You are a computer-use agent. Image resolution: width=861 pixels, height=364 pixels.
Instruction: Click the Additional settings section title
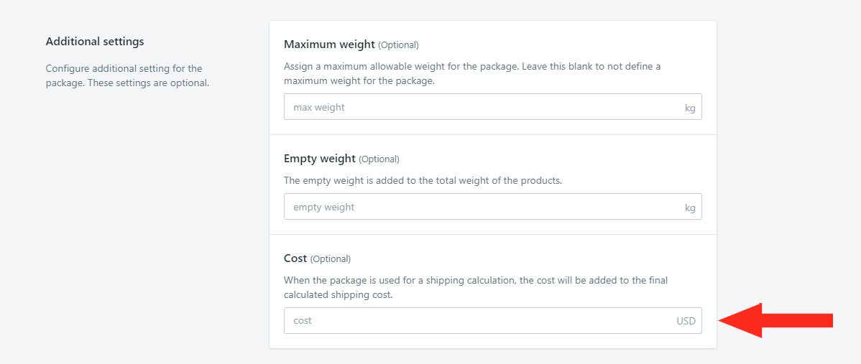[x=94, y=41]
